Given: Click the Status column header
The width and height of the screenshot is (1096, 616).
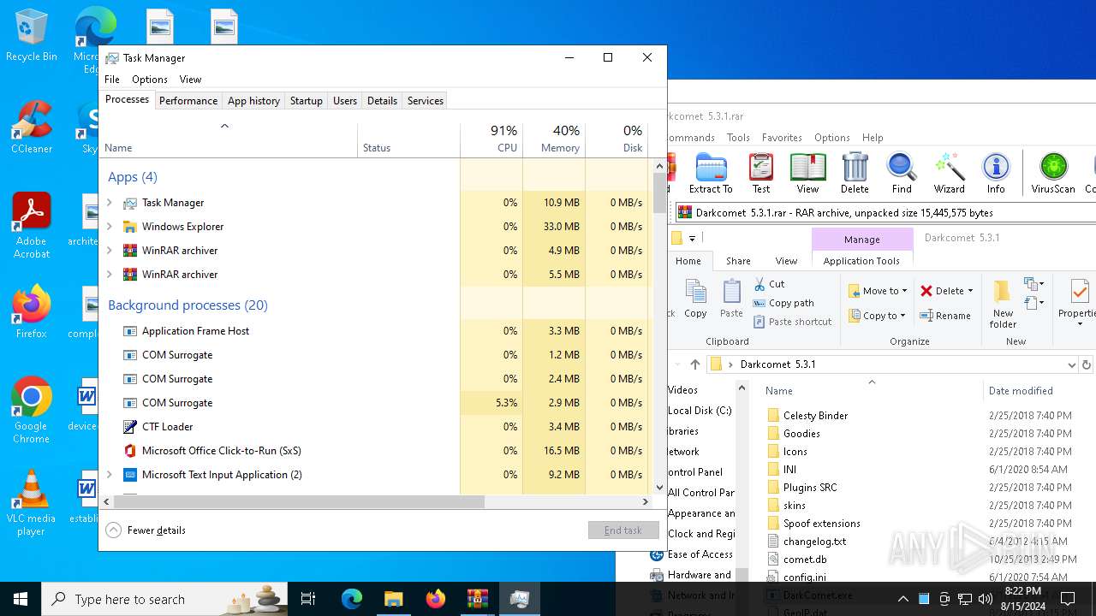Looking at the screenshot, I should [408, 139].
